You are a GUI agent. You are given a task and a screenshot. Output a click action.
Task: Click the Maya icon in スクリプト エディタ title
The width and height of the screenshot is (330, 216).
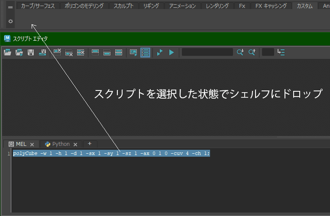(7, 39)
